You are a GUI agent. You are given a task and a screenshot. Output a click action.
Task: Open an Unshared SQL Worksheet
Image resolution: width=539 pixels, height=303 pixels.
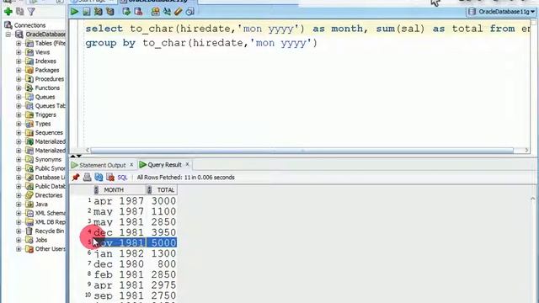[x=155, y=12]
